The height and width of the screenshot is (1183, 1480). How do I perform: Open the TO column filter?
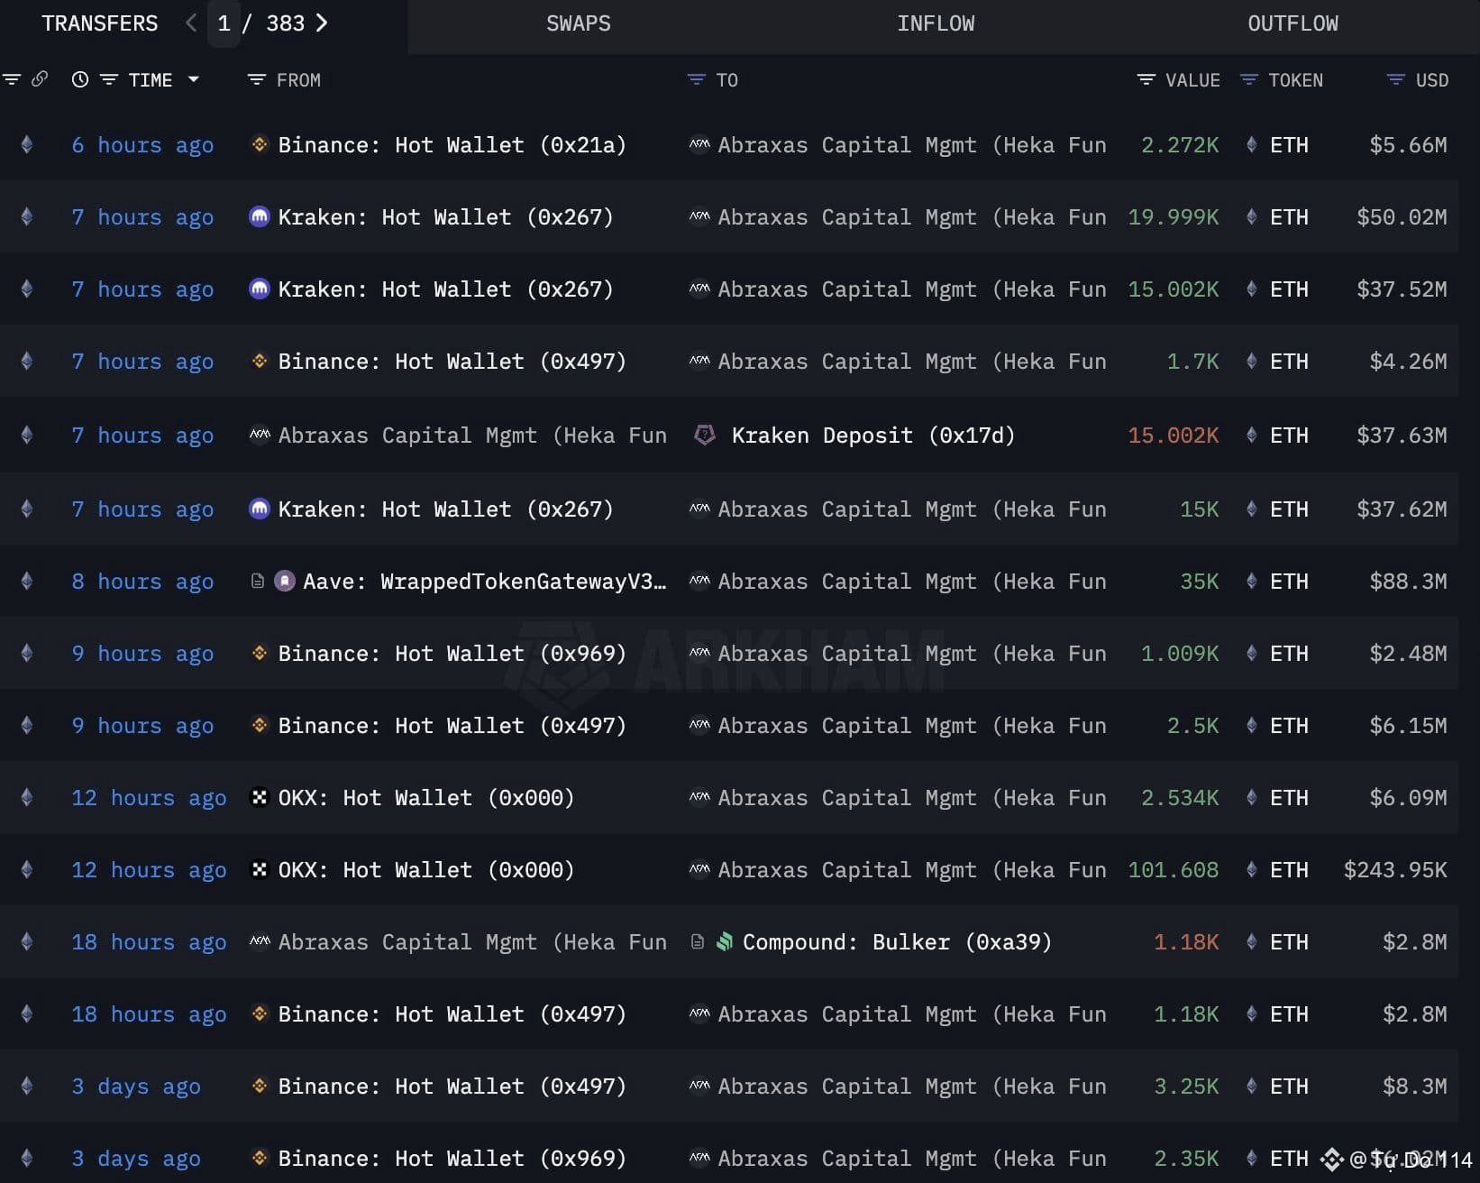[x=696, y=80]
